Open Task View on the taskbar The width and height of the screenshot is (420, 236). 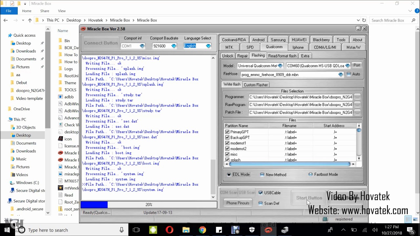(136, 230)
